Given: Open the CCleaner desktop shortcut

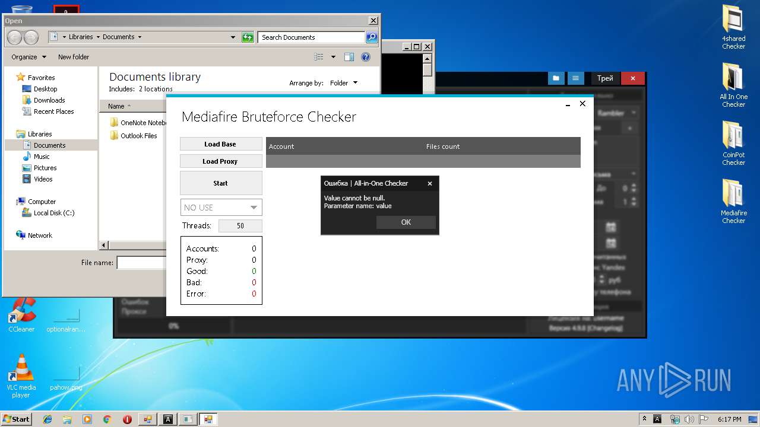Looking at the screenshot, I should pos(21,316).
